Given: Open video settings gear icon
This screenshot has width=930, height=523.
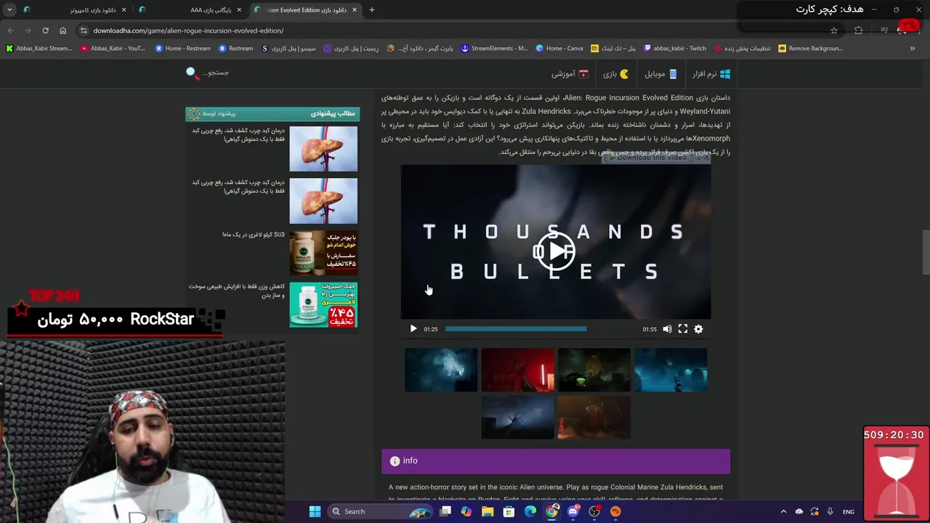Looking at the screenshot, I should click(x=698, y=329).
